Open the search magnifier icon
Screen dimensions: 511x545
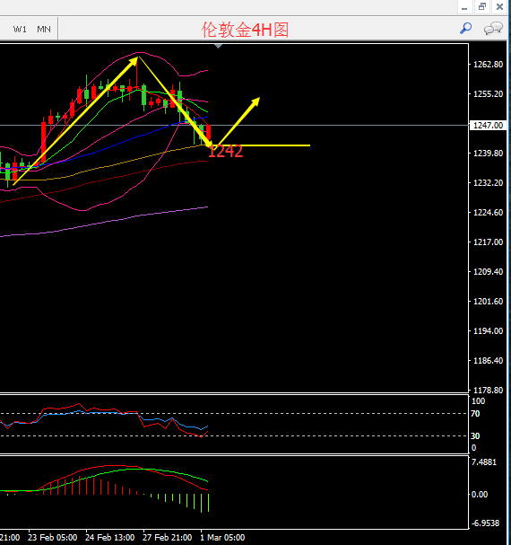pyautogui.click(x=465, y=28)
